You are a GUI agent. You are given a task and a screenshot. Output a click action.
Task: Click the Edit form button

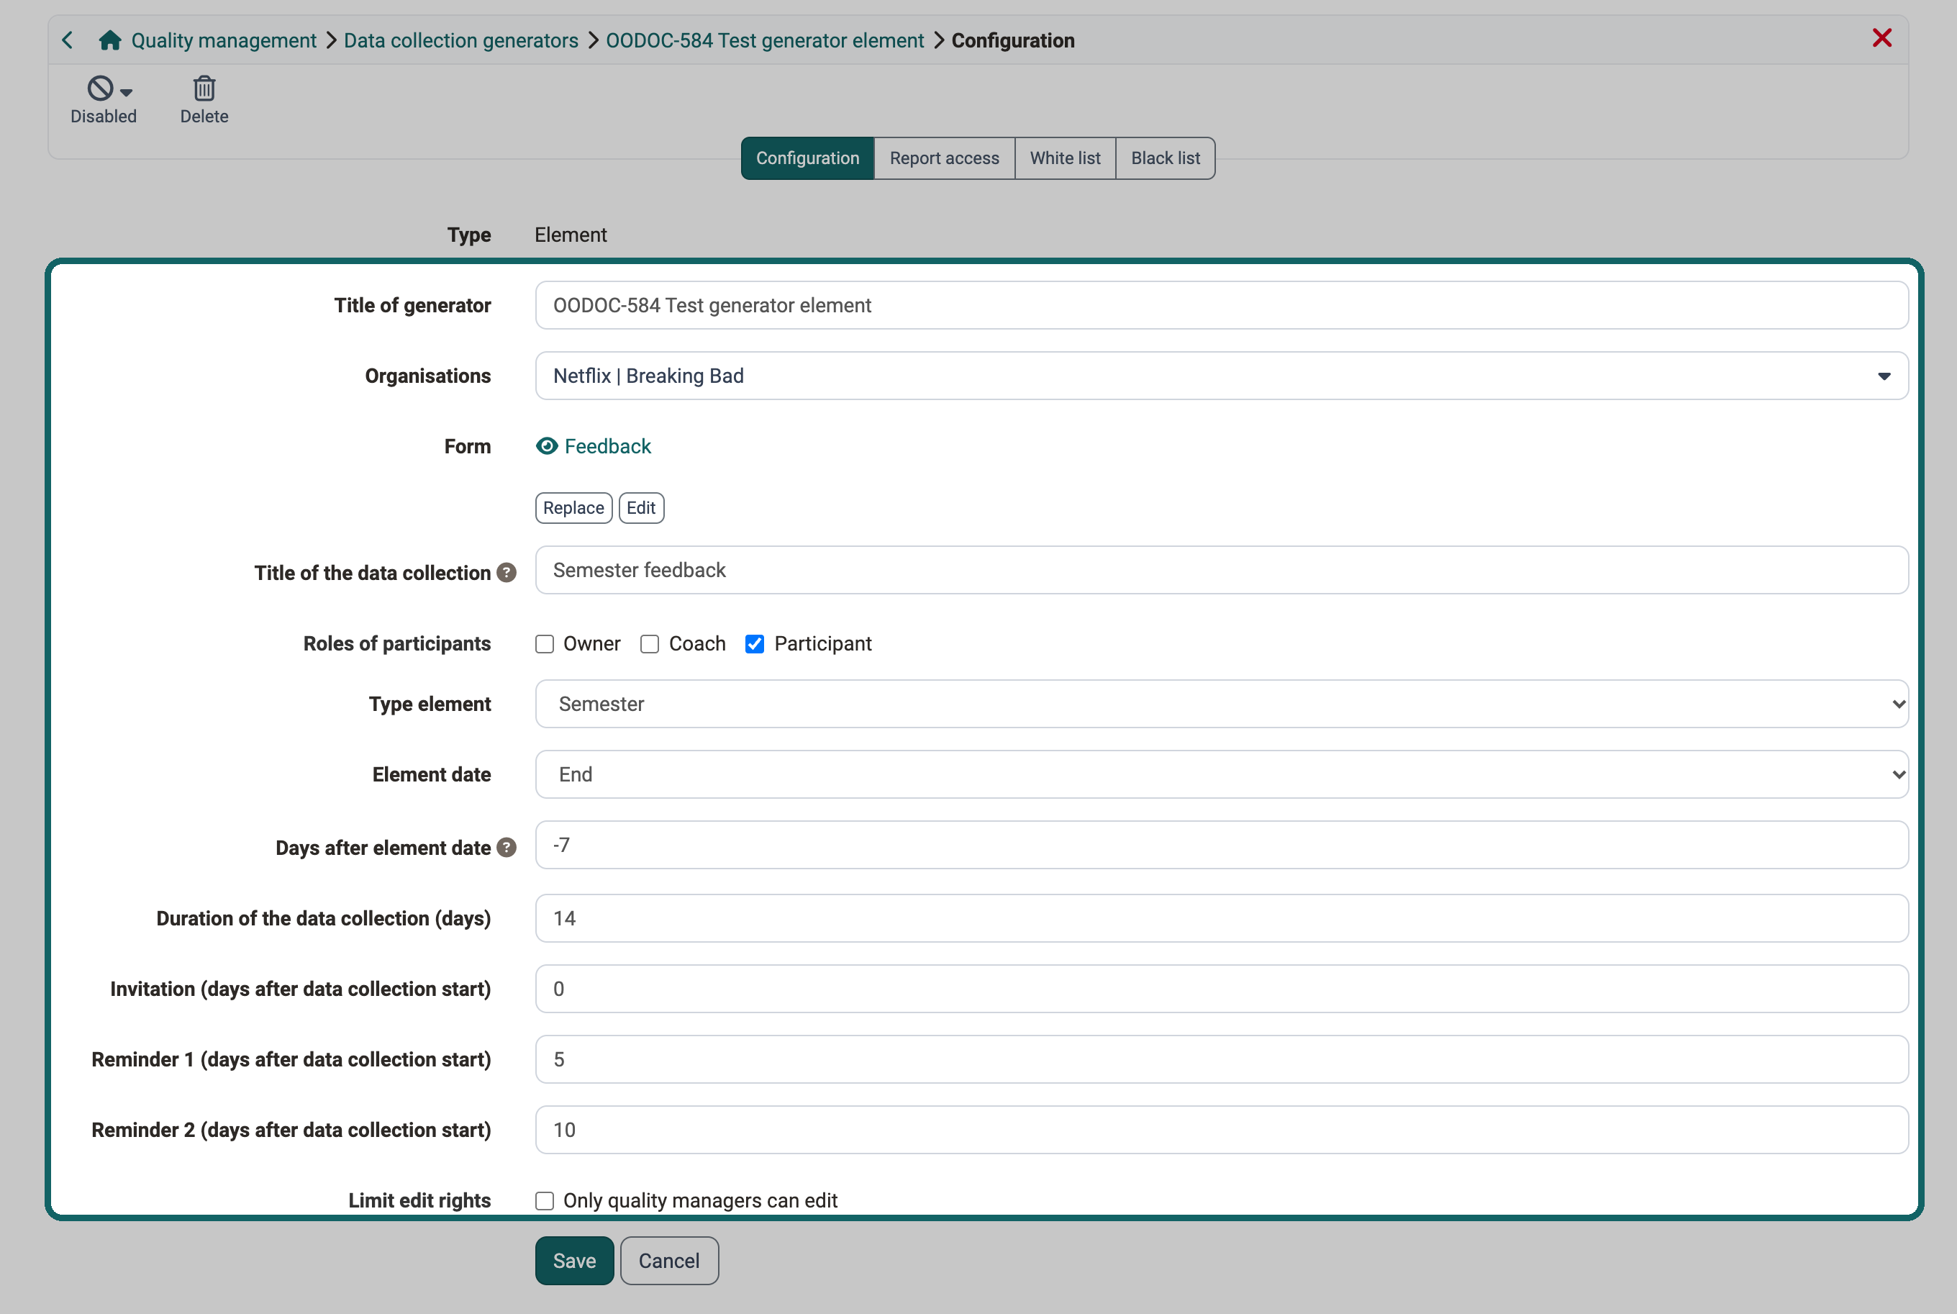coord(641,508)
